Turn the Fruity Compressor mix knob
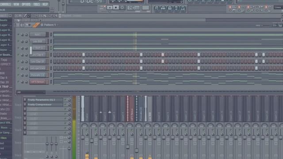This screenshot has width=283, height=159. click(x=69, y=105)
